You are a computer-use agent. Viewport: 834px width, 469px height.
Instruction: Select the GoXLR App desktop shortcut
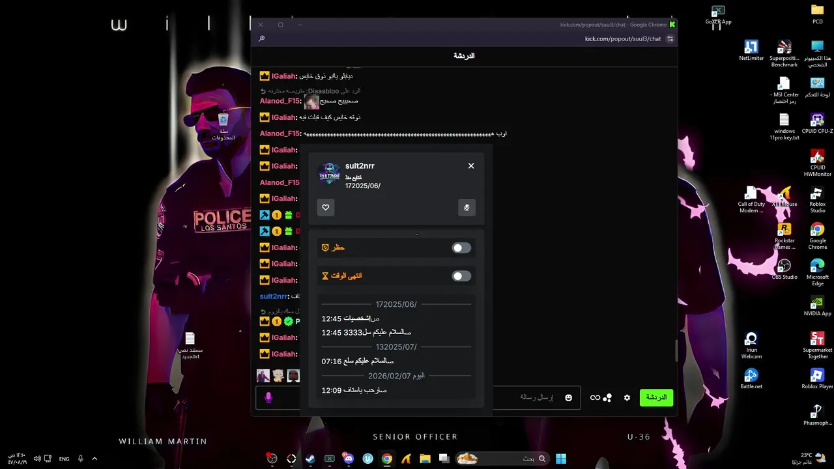(x=718, y=14)
